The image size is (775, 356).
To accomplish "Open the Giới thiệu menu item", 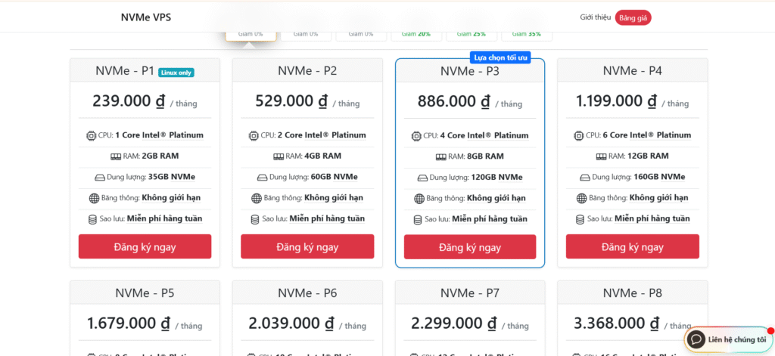I will pos(596,17).
